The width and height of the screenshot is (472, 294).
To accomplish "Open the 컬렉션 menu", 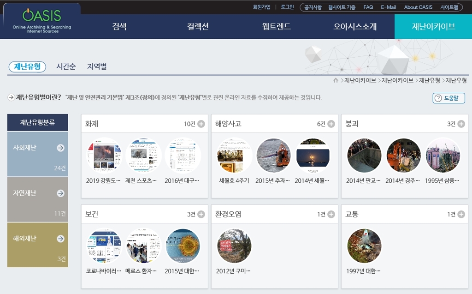I will click(198, 26).
